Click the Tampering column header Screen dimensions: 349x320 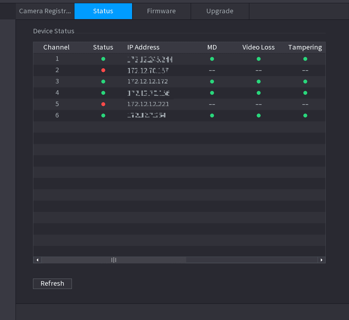[305, 47]
